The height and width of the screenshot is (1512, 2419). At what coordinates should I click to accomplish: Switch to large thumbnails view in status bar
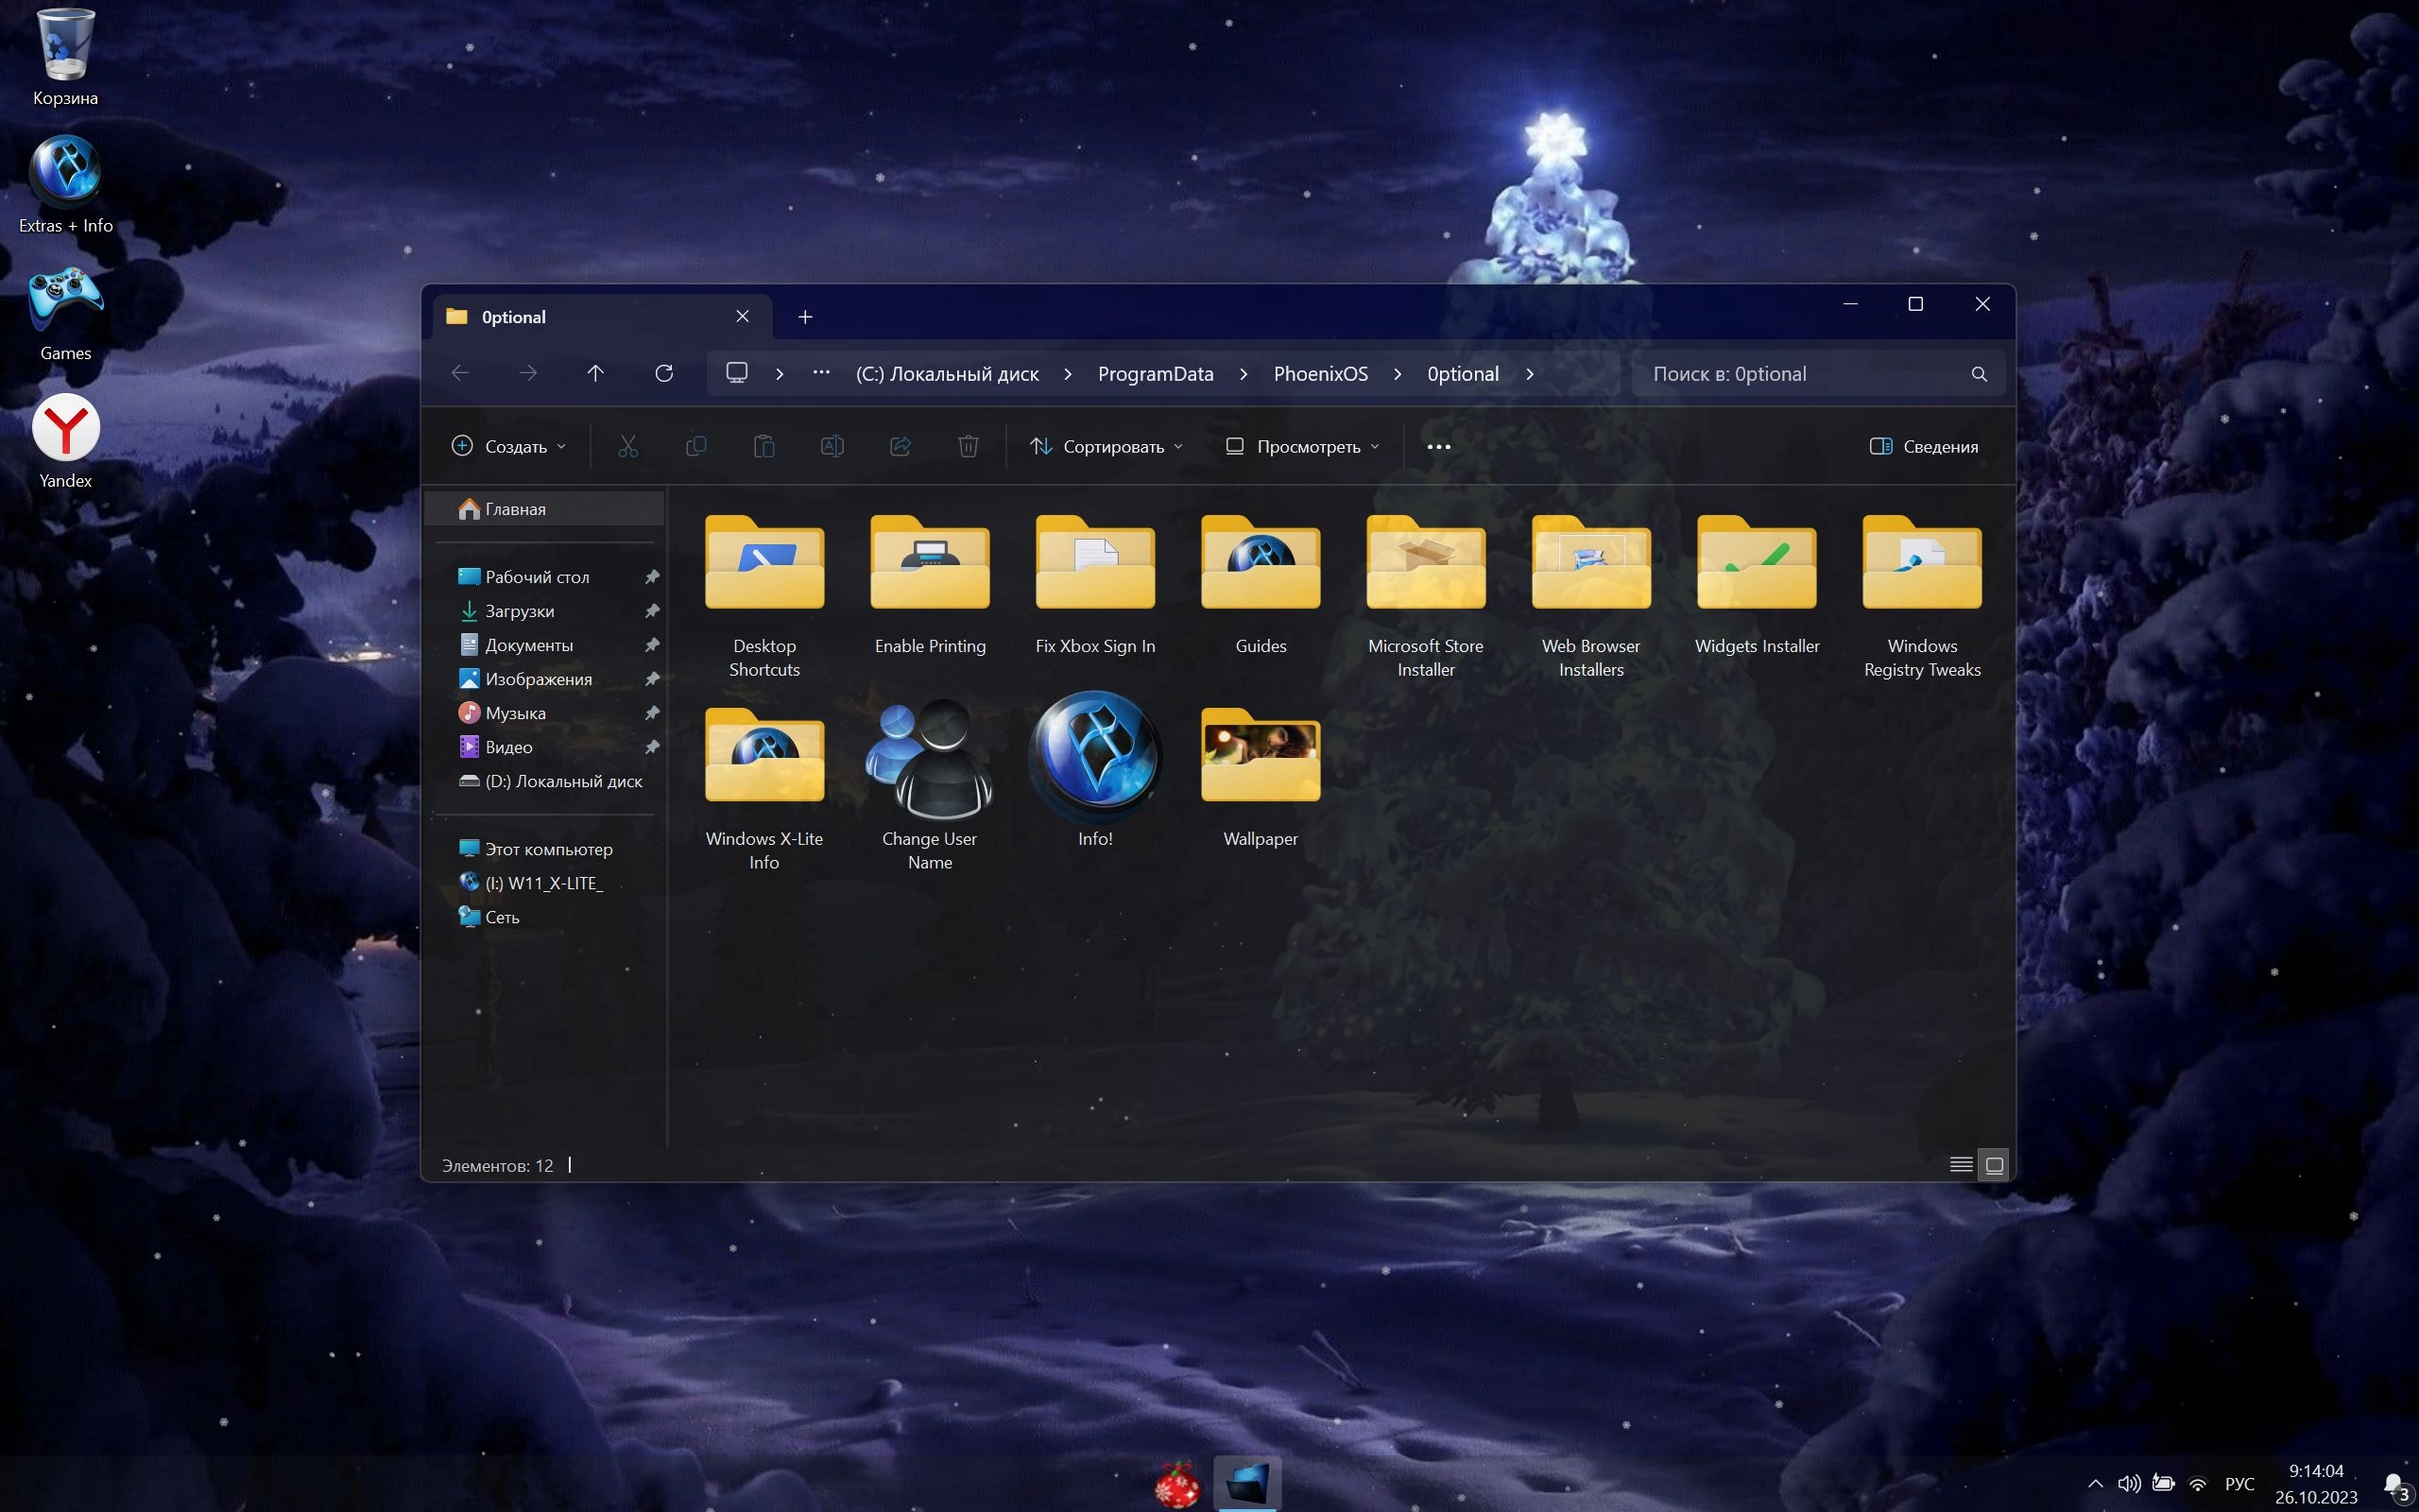point(1994,1164)
